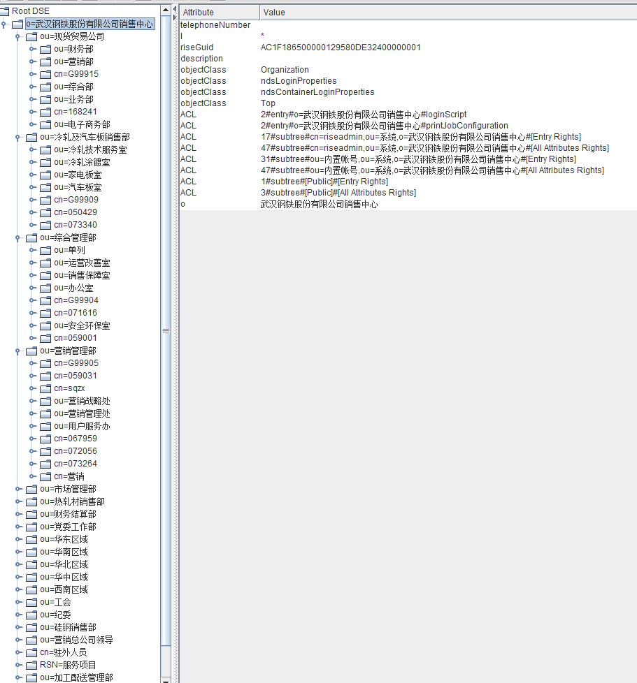Collapse the o=武汉钢铁股份有限公司销售中心 node
The width and height of the screenshot is (637, 683).
pyautogui.click(x=4, y=24)
